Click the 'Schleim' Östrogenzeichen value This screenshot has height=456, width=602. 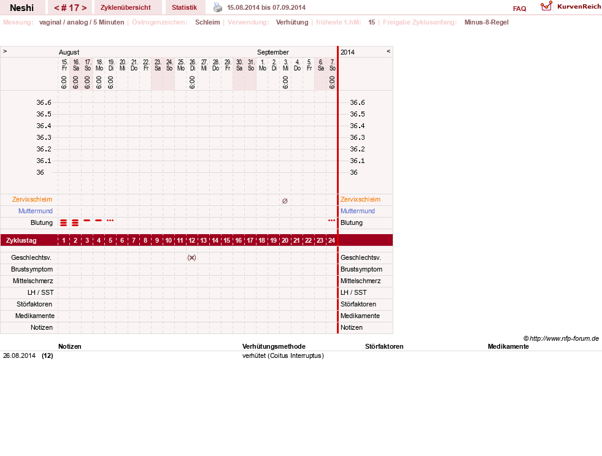coord(207,22)
